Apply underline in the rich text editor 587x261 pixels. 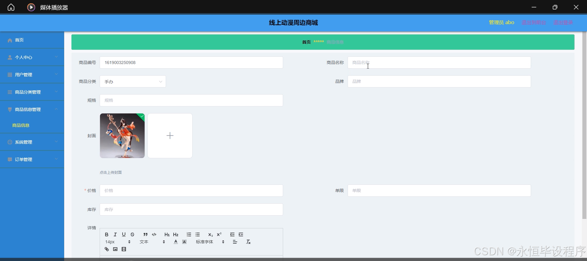pos(124,234)
